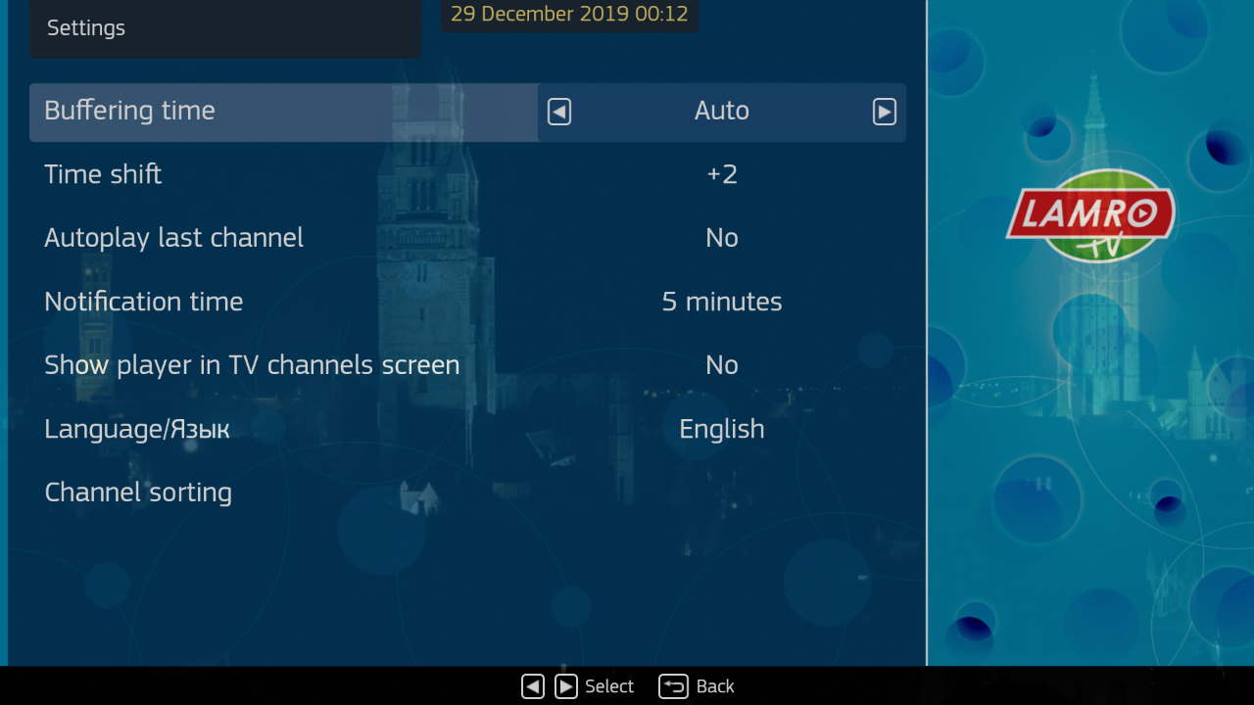This screenshot has height=705, width=1254.
Task: Open the Notification time setting
Action: (x=467, y=302)
